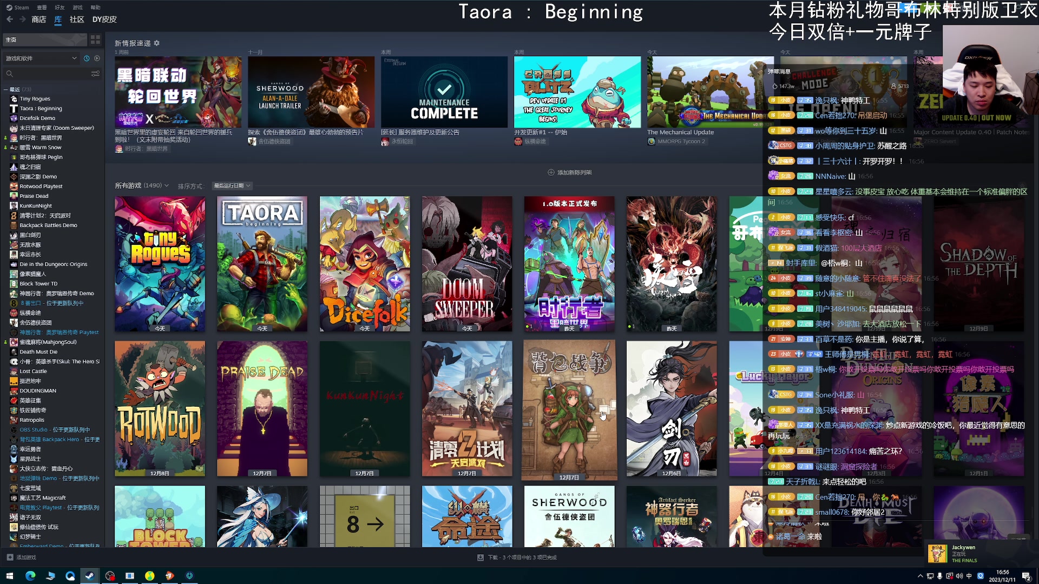1039x584 pixels.
Task: Select 暖雪 Warm Snow in sidebar
Action: (x=40, y=148)
